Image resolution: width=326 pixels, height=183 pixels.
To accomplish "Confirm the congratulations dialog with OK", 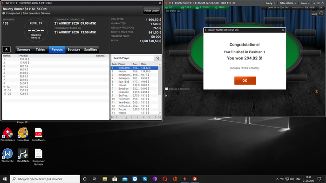I will pyautogui.click(x=245, y=81).
